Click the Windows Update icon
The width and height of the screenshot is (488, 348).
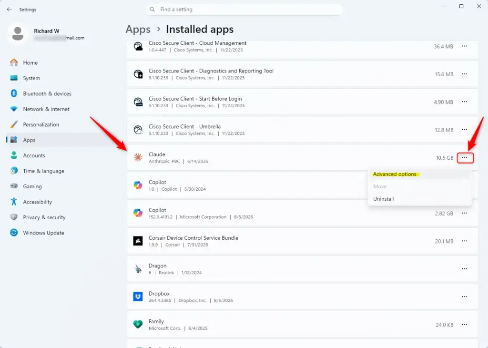[14, 233]
